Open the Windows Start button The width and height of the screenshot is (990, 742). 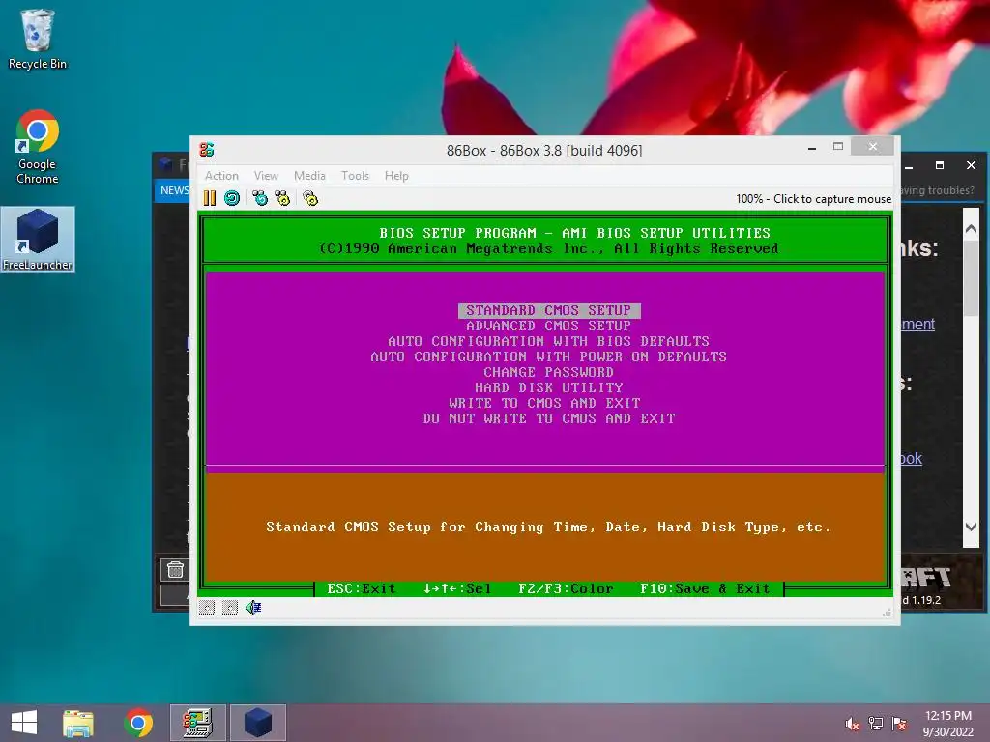(x=24, y=723)
